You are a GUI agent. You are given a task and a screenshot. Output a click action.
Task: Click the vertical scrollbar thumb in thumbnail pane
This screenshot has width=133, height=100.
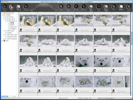132,38
